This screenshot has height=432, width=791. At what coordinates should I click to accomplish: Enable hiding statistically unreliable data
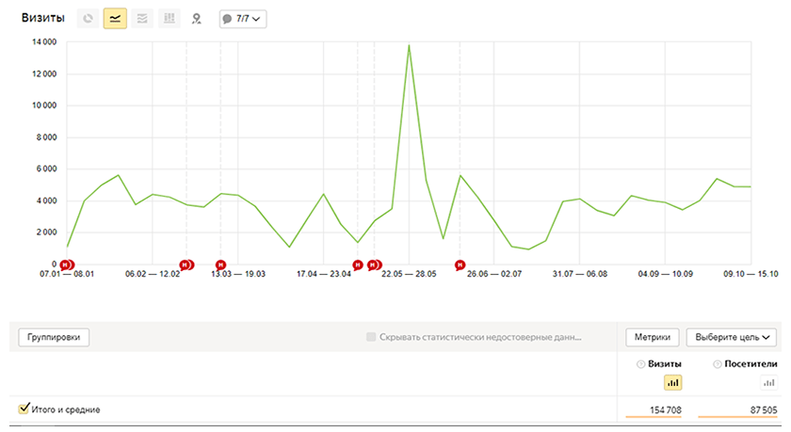[x=371, y=337]
